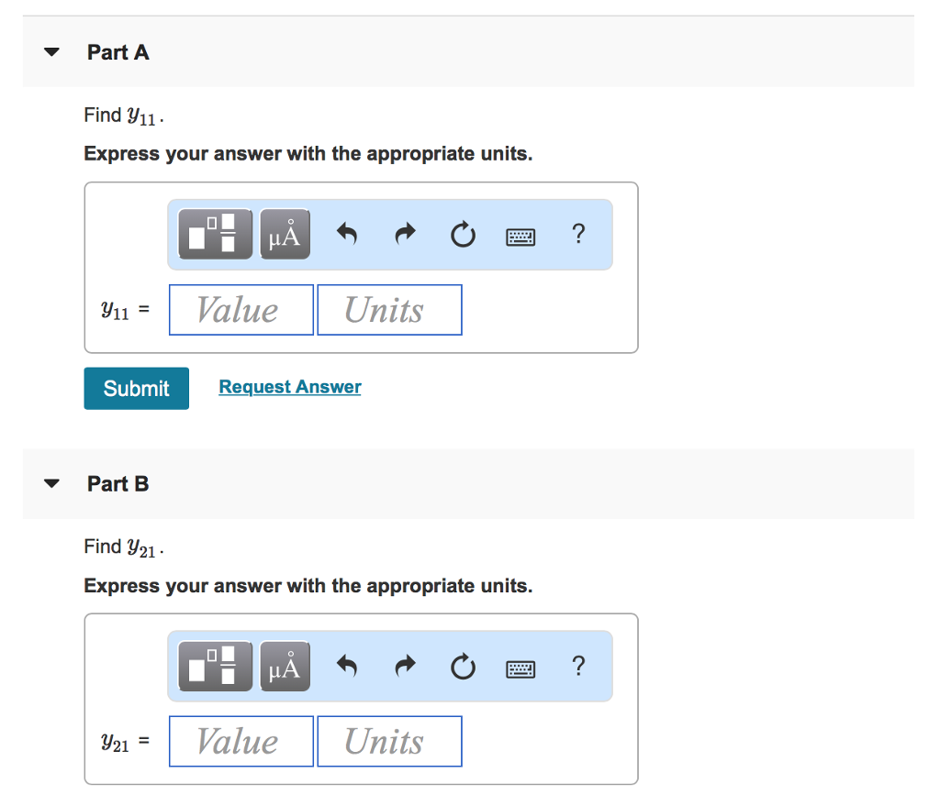This screenshot has width=940, height=795.
Task: Click the help question mark in Part B
Action: [x=577, y=667]
